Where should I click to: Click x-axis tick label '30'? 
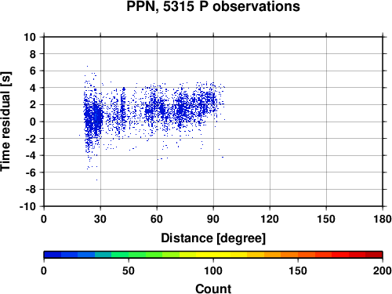(100, 219)
